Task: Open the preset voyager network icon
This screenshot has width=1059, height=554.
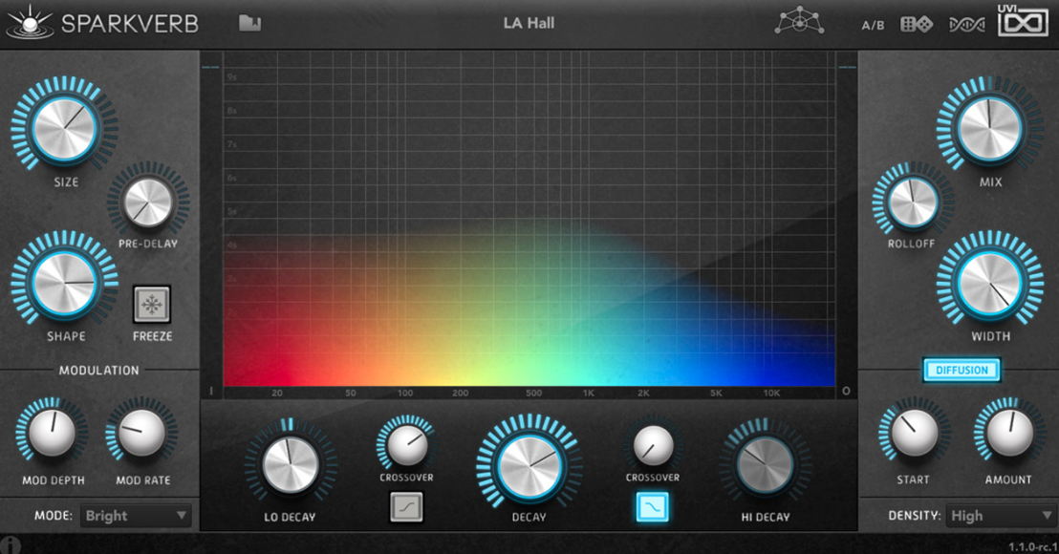Action: tap(798, 23)
